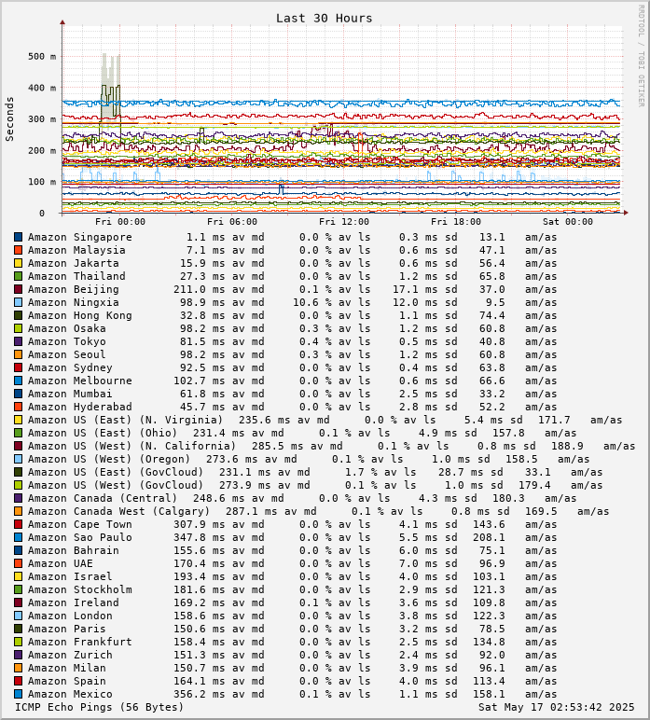
Task: Click the 'Sat May 17 02:53:42 2025' timestamp
Action: [x=557, y=707]
